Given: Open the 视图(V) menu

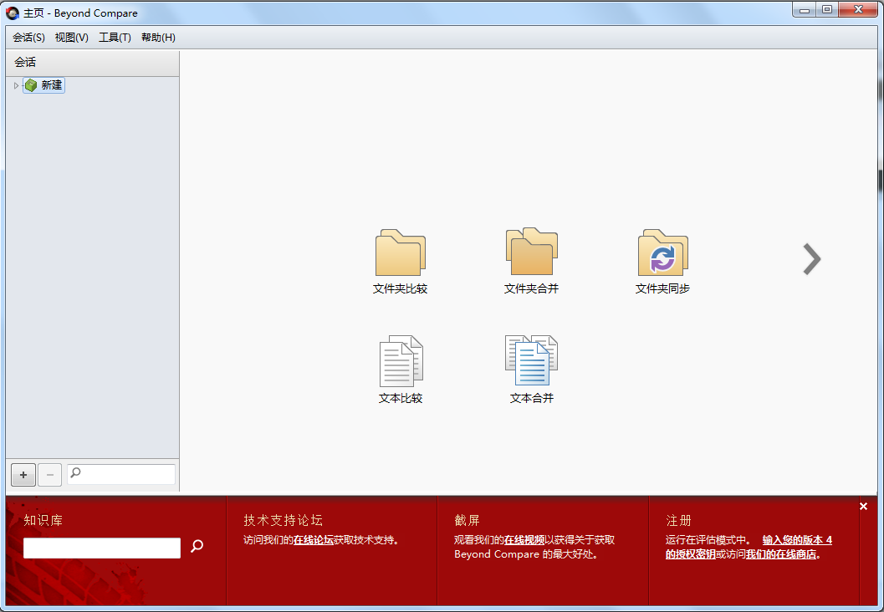Looking at the screenshot, I should (x=71, y=37).
